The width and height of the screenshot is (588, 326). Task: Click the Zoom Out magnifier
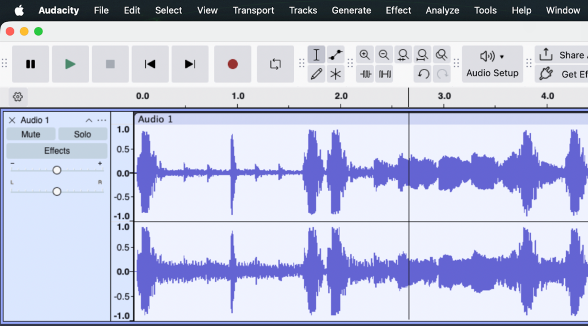pyautogui.click(x=384, y=55)
